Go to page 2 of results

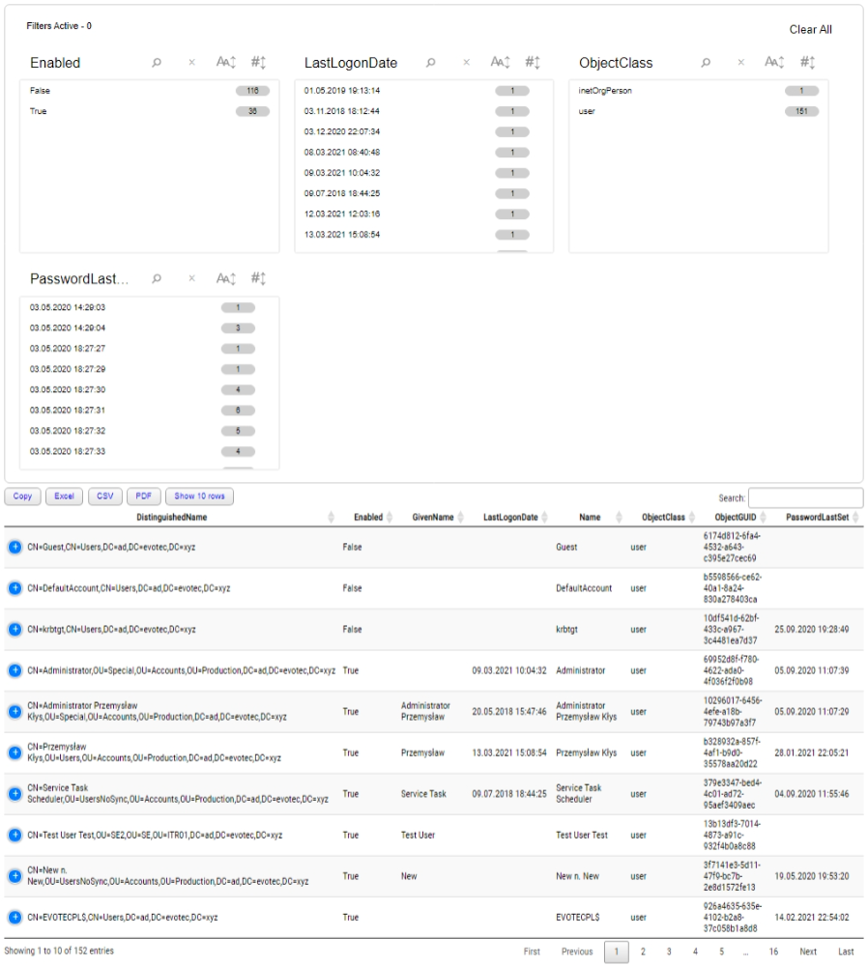tap(642, 952)
